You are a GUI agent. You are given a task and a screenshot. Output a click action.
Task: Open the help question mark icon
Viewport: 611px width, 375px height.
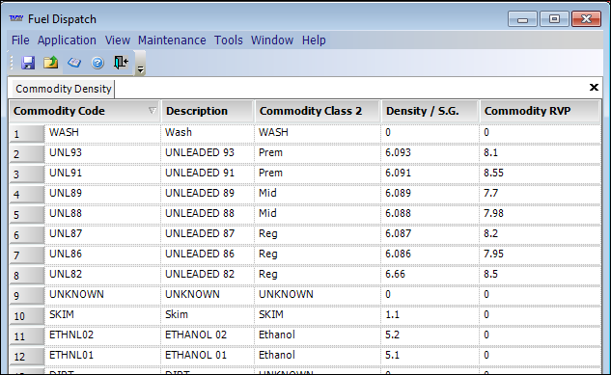[x=97, y=63]
